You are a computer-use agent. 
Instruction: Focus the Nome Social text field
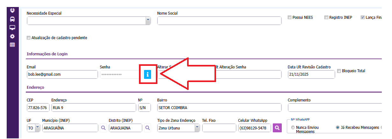coord(219,21)
